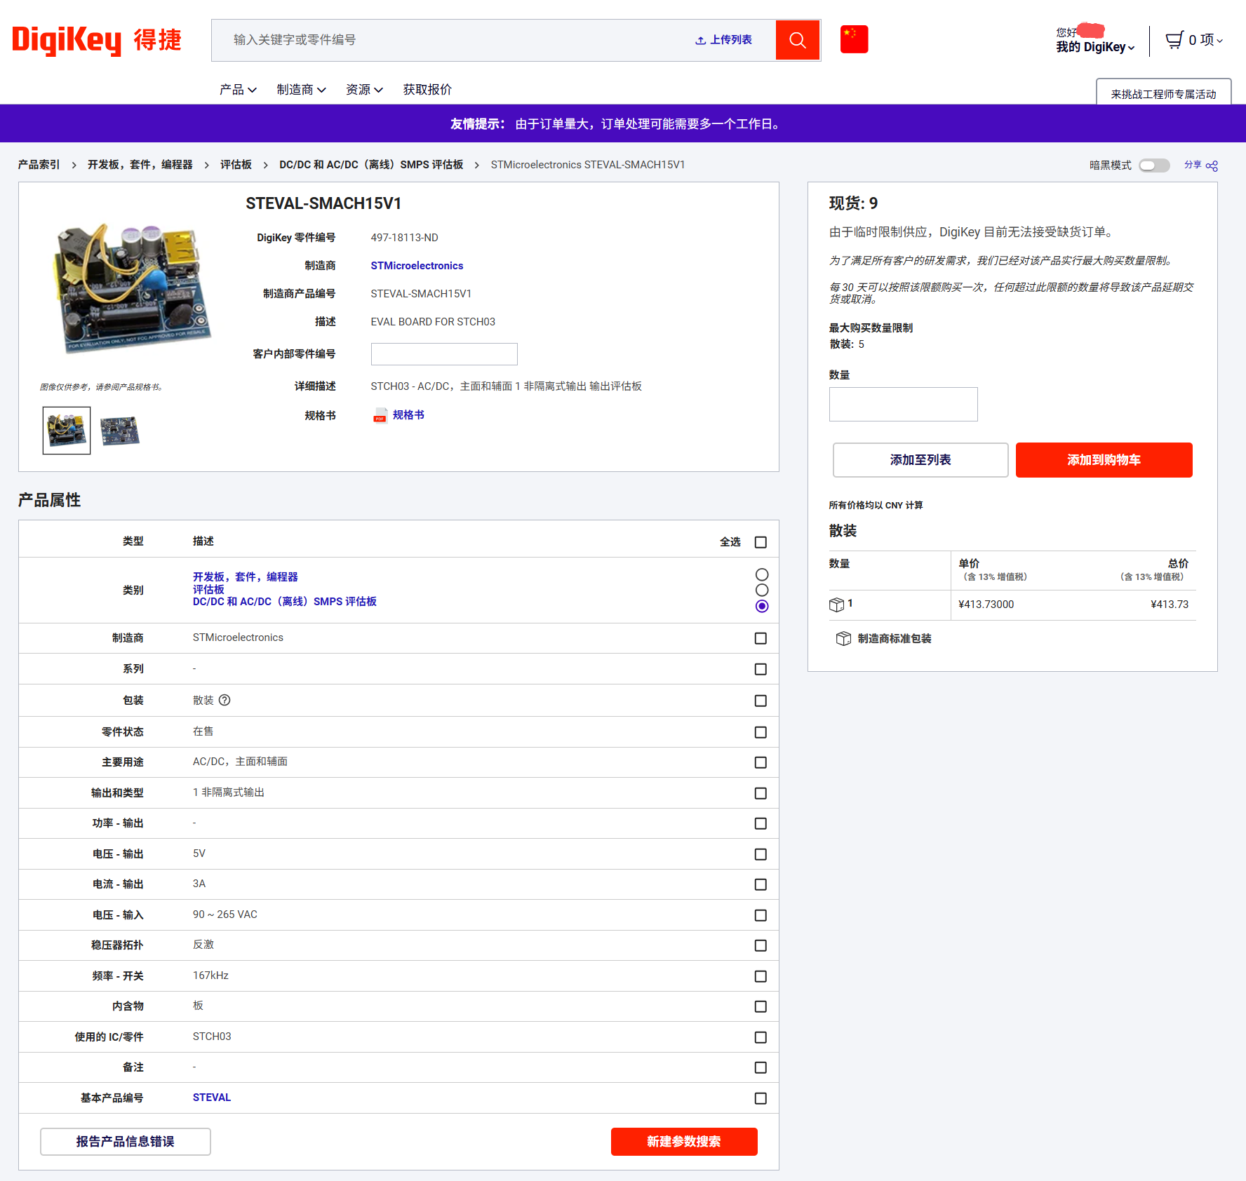Select the DC/DC 和 AC/DC SMPS radio button
Screen dimensions: 1246x1181
point(762,606)
